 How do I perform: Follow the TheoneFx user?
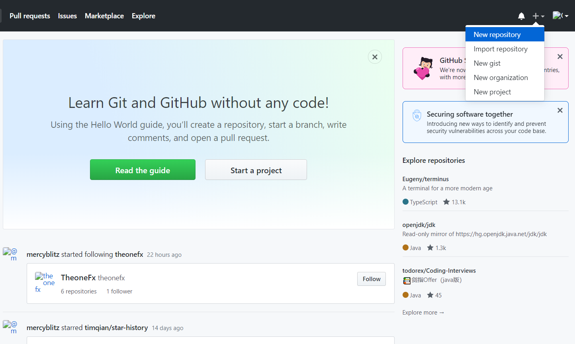(x=371, y=279)
